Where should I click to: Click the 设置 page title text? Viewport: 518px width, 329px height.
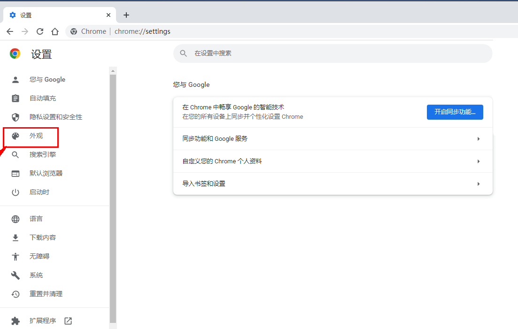click(42, 54)
